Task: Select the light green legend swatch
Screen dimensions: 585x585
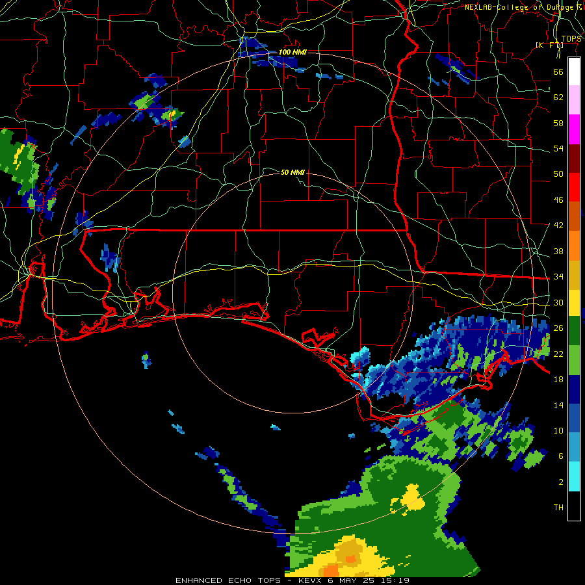Action: click(574, 360)
